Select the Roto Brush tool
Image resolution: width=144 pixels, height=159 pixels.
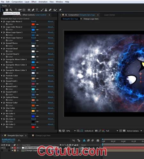click(x=55, y=10)
